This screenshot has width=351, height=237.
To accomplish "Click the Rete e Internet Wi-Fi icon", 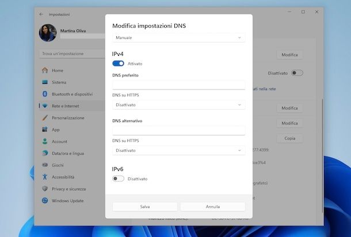I will pyautogui.click(x=45, y=106).
